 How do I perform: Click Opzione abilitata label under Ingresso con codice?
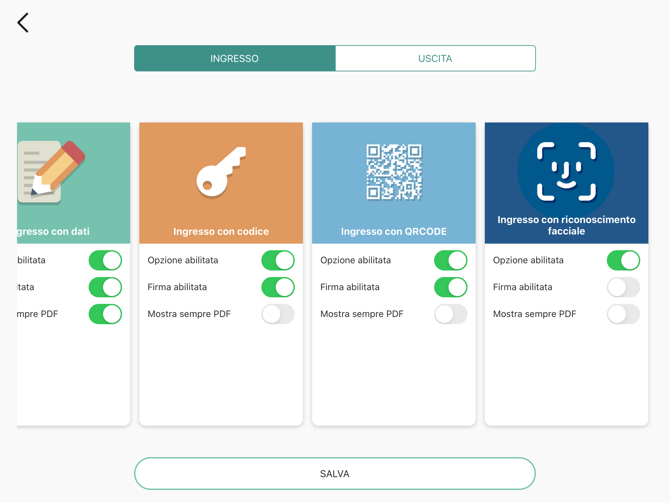click(183, 260)
